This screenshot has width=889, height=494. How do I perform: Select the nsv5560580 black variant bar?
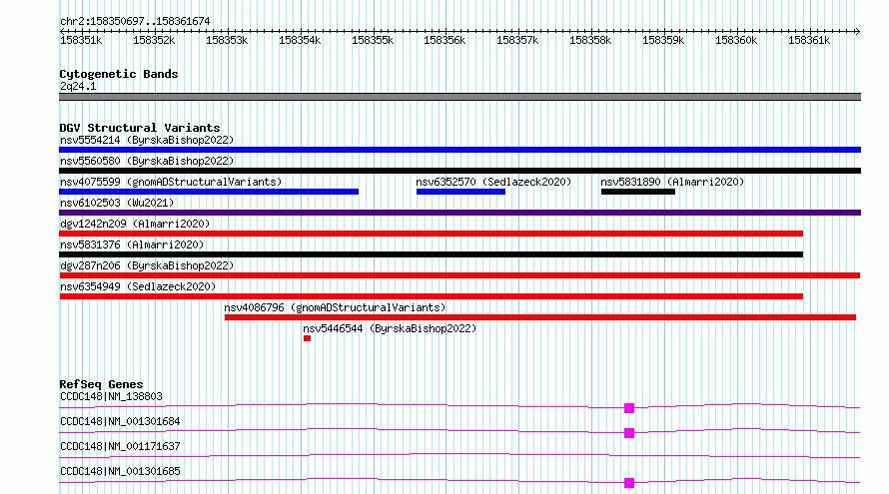click(x=459, y=171)
